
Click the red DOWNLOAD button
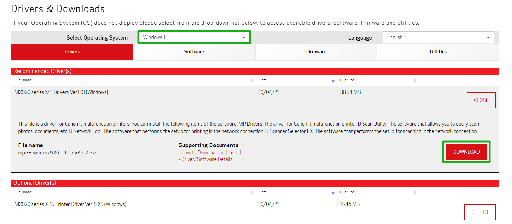466,152
